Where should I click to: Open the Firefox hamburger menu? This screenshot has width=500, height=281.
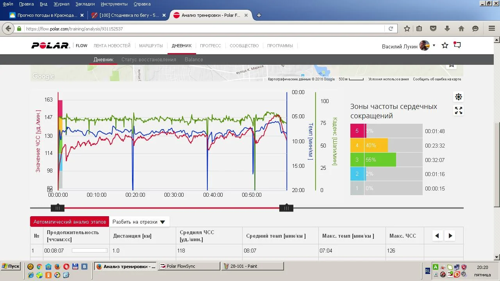[x=492, y=28]
